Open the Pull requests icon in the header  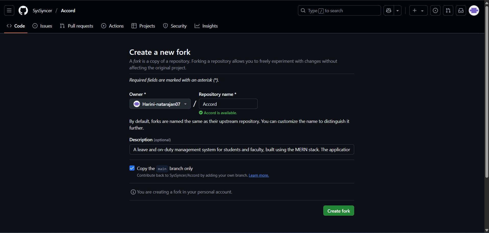(448, 10)
